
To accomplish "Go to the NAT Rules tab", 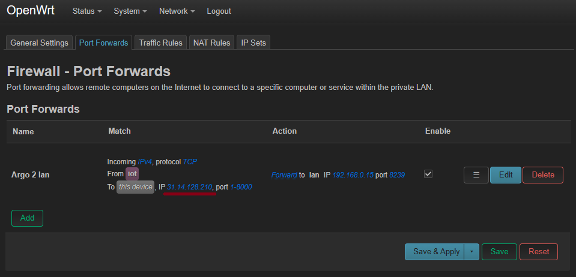I will pyautogui.click(x=211, y=43).
